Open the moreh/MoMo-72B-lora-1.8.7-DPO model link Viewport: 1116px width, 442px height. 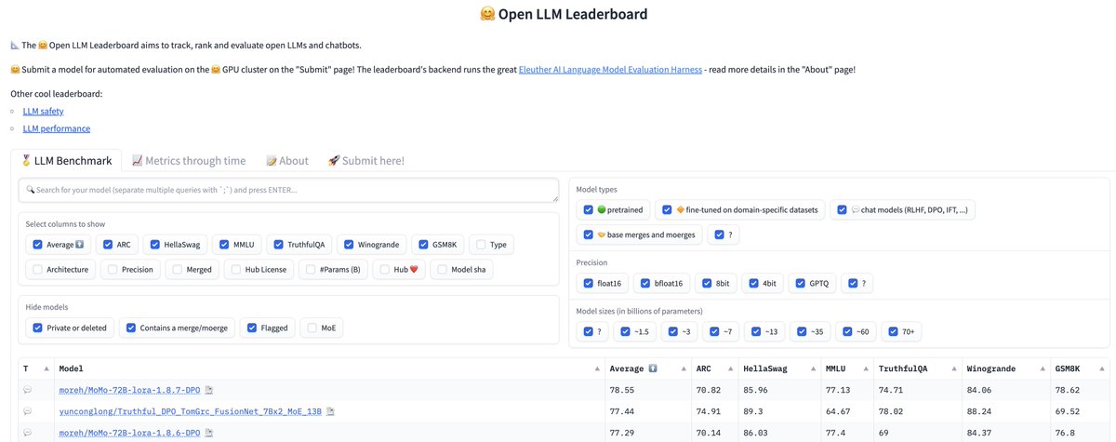[129, 389]
